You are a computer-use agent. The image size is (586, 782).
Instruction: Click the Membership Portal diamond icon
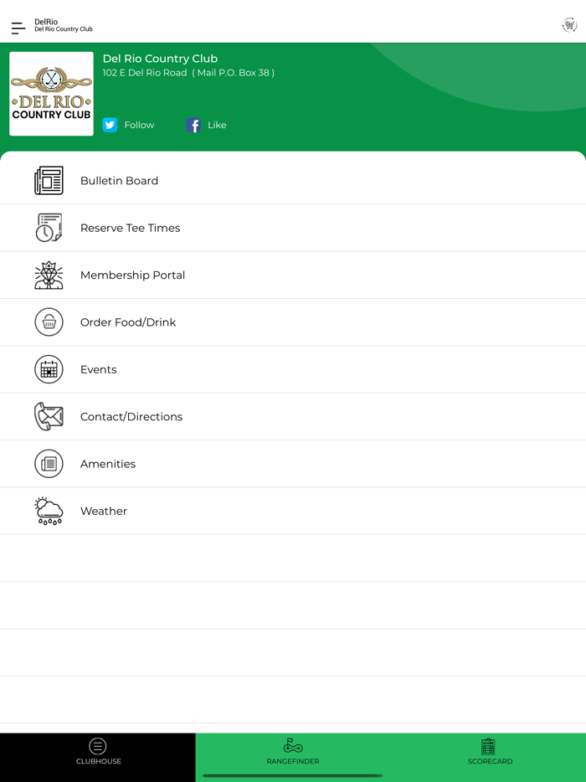(49, 275)
